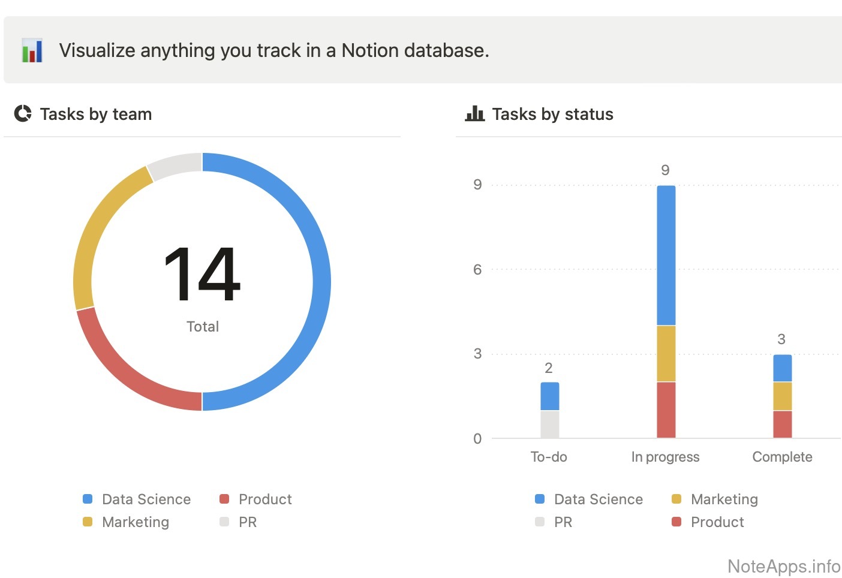842x578 pixels.
Task: Select the blue Data Science donut segment
Action: coord(320,282)
